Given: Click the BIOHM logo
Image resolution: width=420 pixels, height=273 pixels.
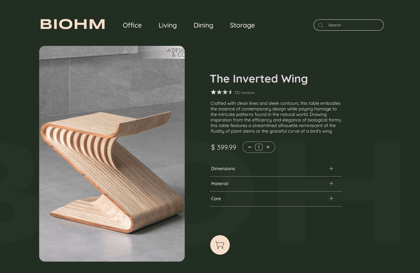Looking at the screenshot, I should coord(73,24).
